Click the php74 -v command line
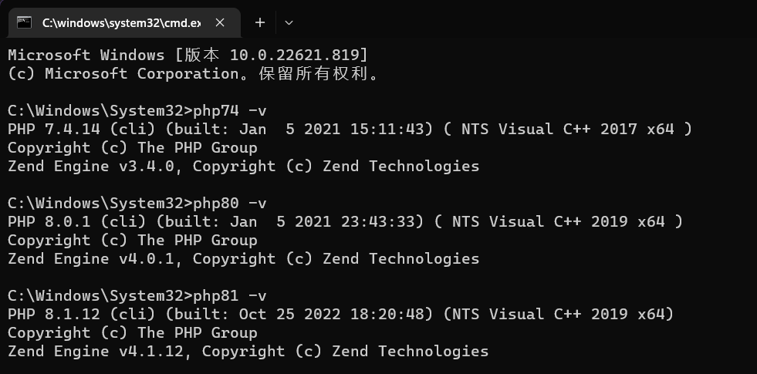This screenshot has height=374, width=757. point(137,111)
